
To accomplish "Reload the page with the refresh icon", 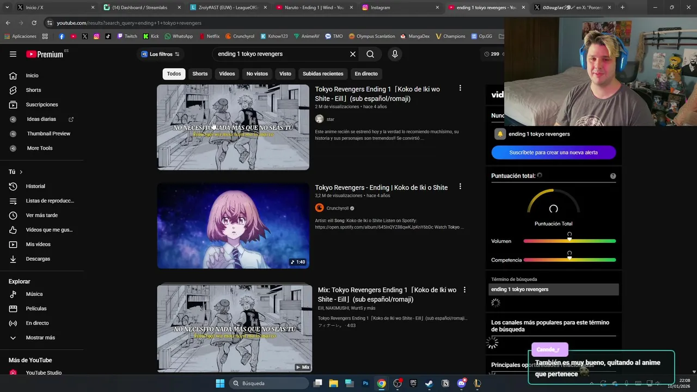I will pos(34,23).
